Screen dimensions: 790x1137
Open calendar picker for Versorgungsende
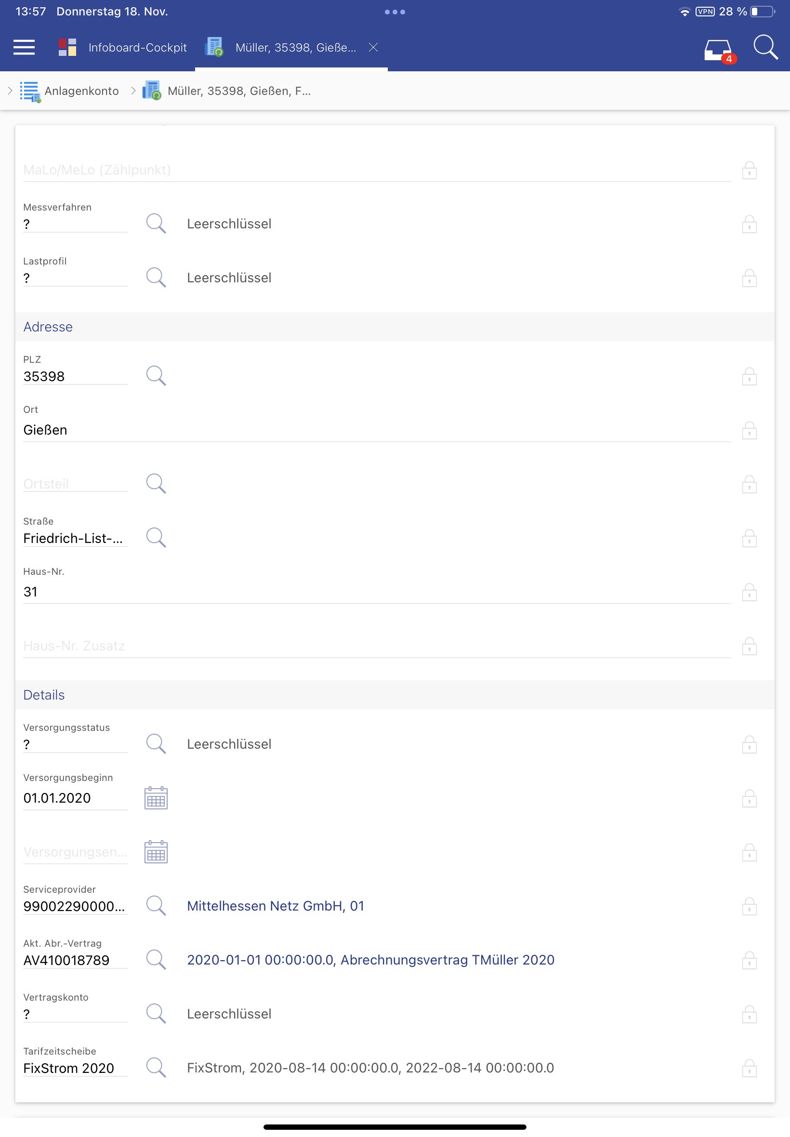[x=156, y=852]
